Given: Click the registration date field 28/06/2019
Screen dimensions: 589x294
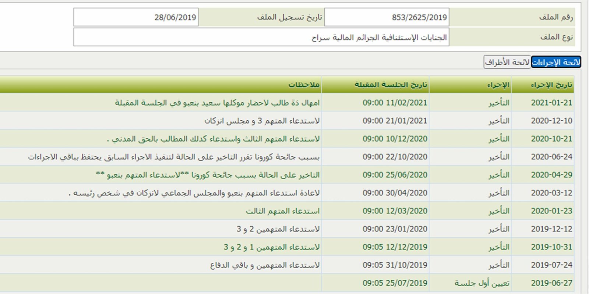Looking at the screenshot, I should point(136,17).
